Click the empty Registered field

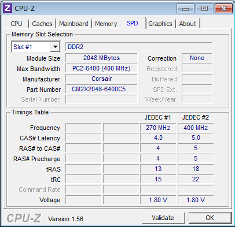[197, 68]
